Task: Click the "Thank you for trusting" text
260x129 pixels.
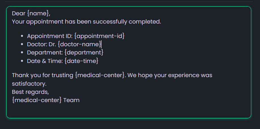Action: coord(43,75)
